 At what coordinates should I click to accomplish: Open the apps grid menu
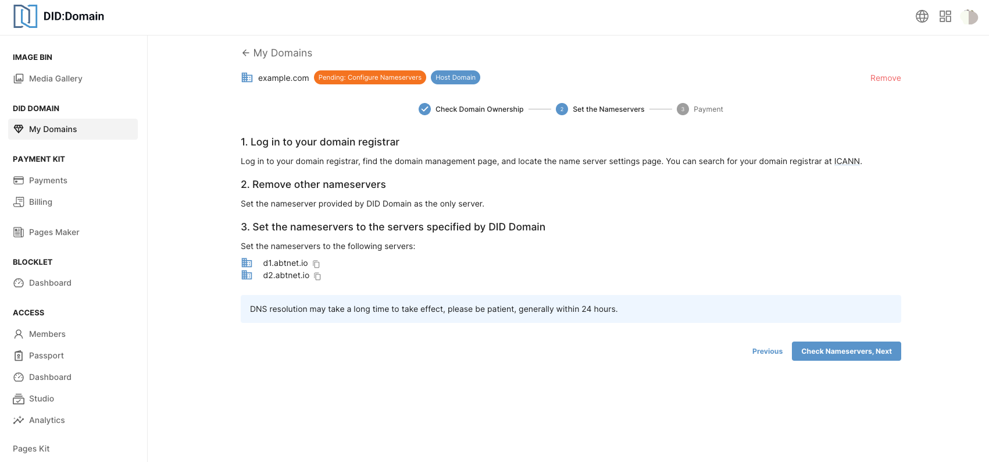tap(945, 16)
